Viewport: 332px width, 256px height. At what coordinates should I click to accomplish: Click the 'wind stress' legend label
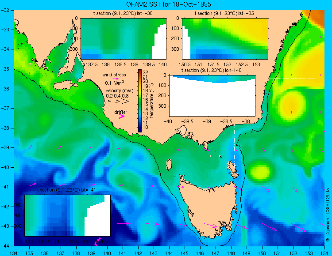[x=114, y=75]
